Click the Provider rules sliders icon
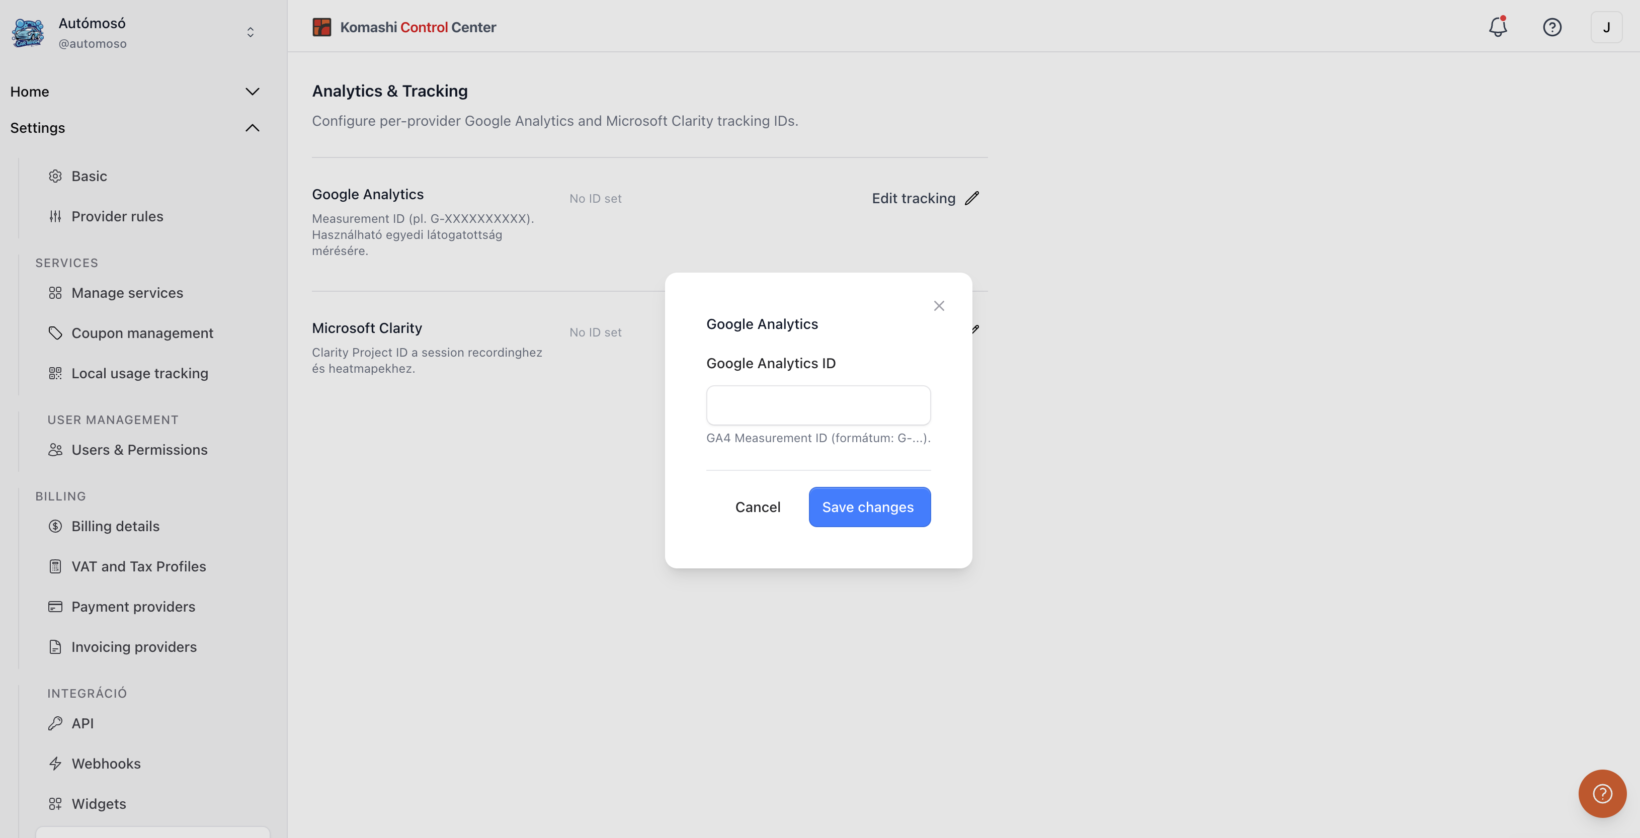The image size is (1640, 838). pyautogui.click(x=55, y=216)
